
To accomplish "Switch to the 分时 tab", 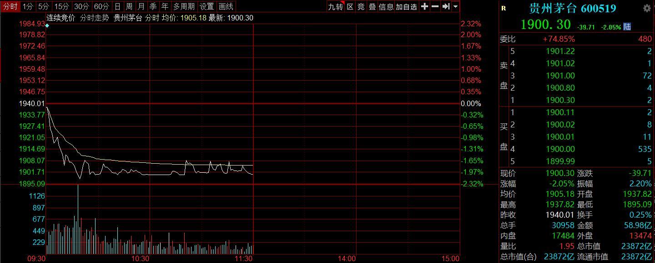I will pos(10,6).
